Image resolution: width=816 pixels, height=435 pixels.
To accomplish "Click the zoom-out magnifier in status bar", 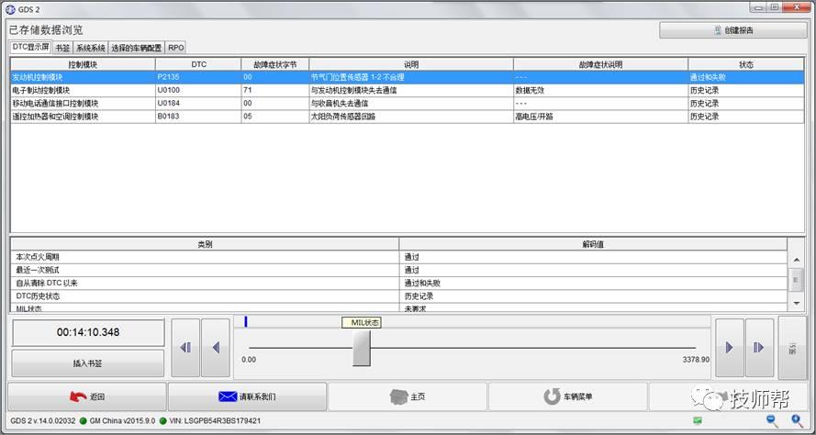I will 772,420.
